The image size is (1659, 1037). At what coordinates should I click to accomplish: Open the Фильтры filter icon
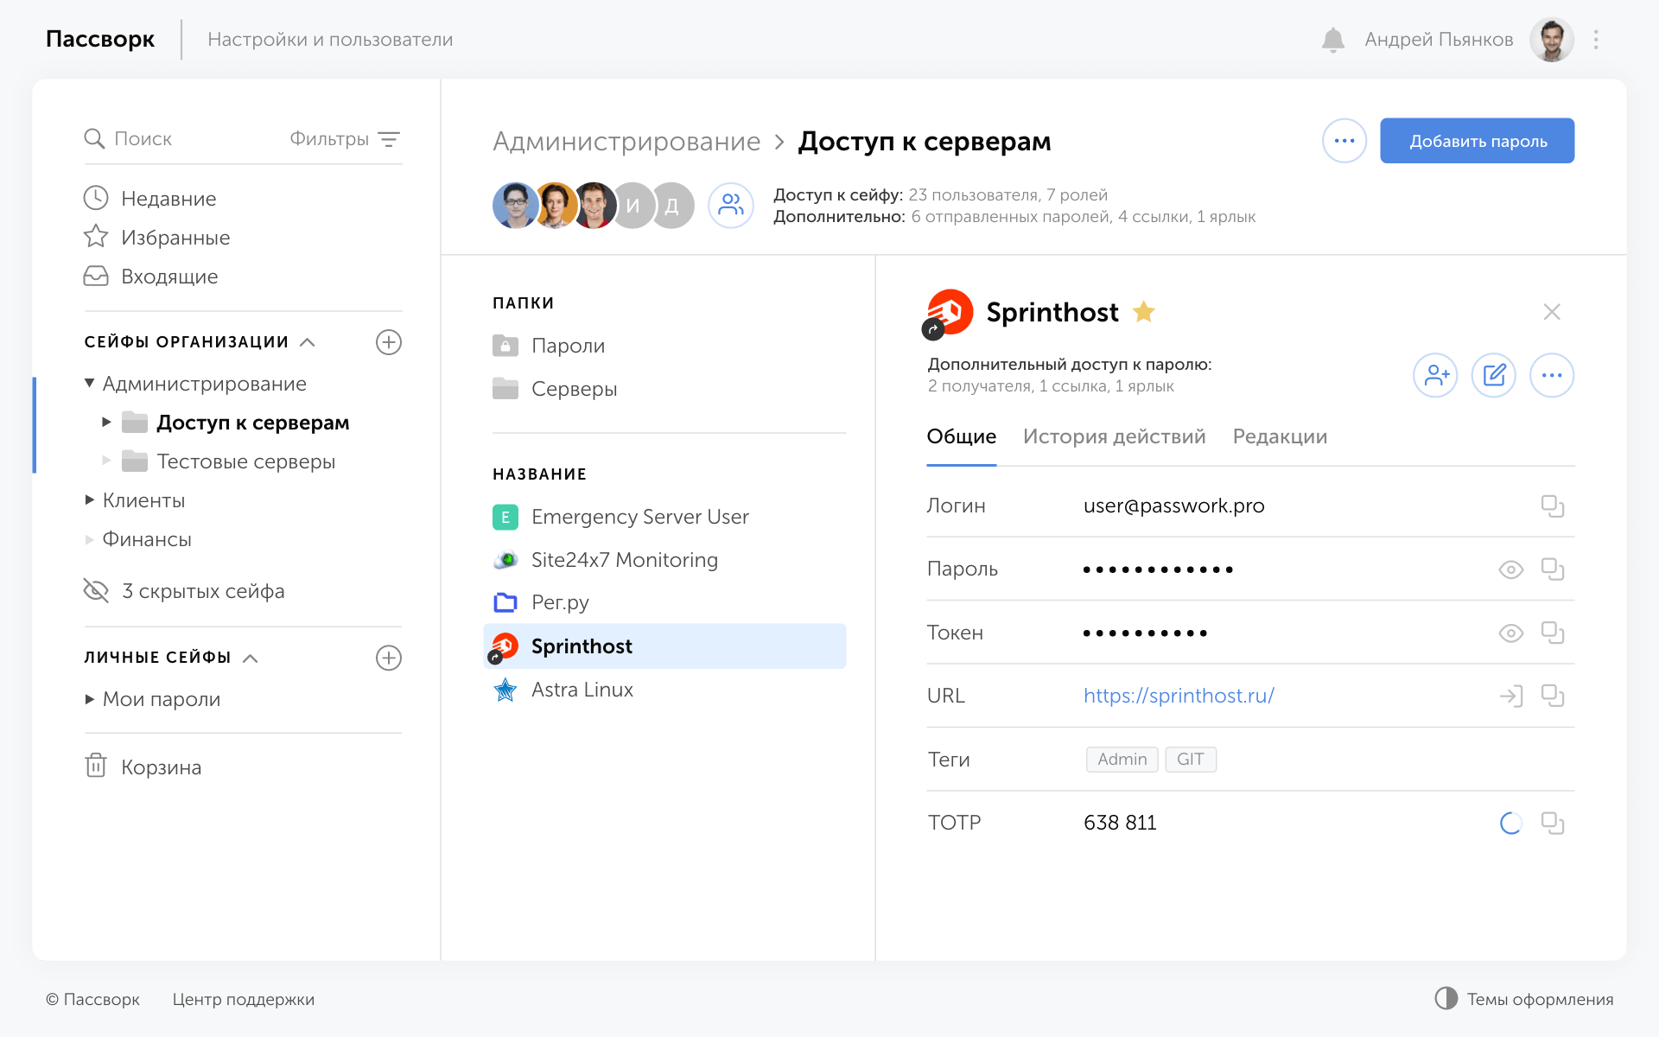point(389,139)
